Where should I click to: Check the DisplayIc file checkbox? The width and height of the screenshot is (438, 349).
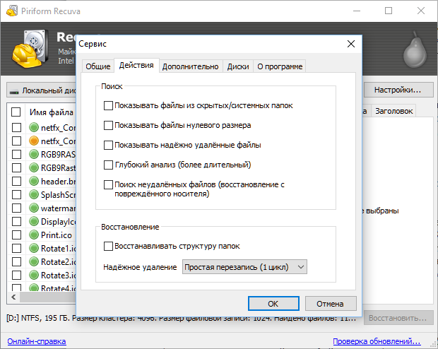pos(16,221)
